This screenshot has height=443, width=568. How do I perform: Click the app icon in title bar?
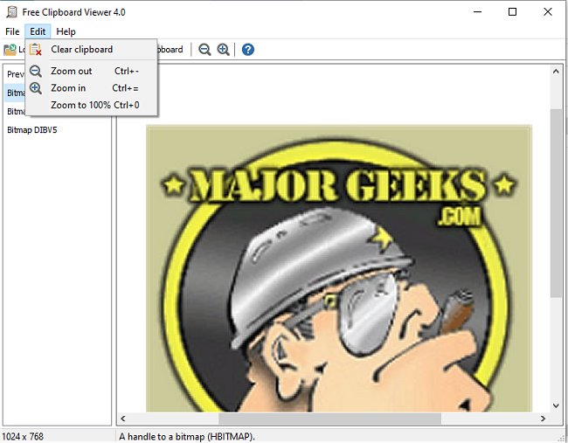coord(11,12)
